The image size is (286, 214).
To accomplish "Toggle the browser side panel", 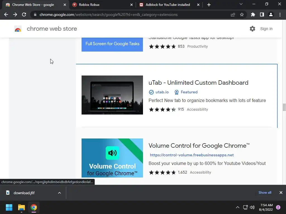I will pyautogui.click(x=262, y=14).
